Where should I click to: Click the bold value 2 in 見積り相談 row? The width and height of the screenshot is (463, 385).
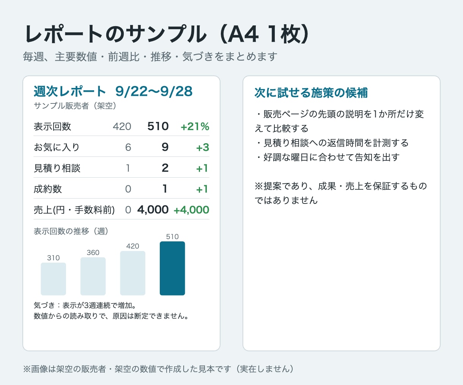(x=165, y=168)
